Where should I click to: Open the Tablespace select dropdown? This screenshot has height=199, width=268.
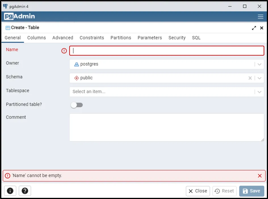pyautogui.click(x=259, y=92)
